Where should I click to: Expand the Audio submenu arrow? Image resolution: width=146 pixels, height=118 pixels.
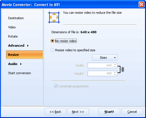[21, 64]
